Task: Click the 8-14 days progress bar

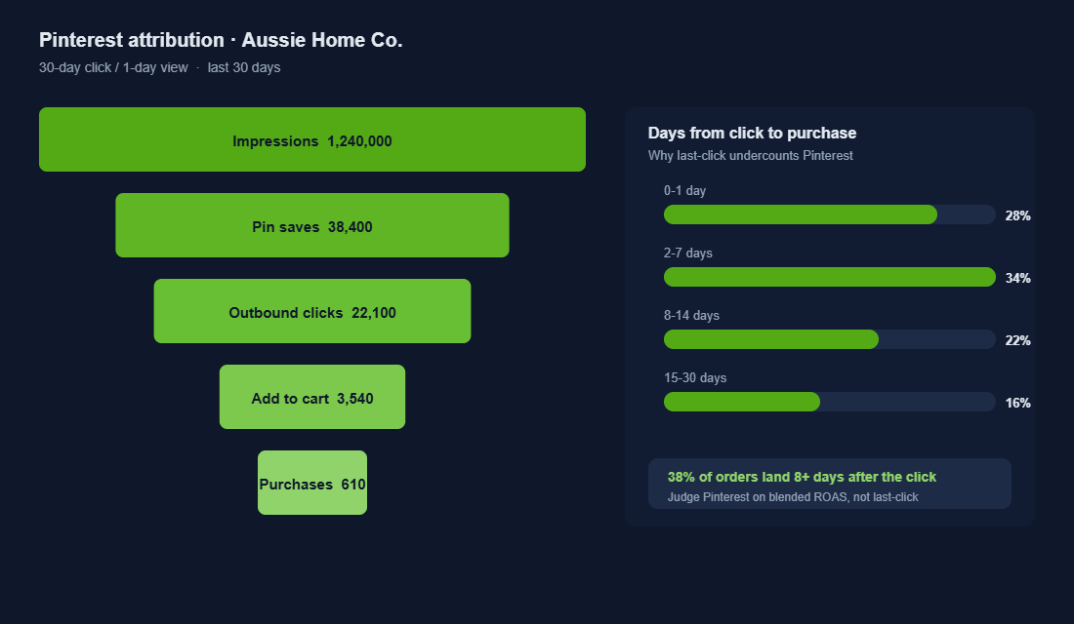Action: pos(830,339)
